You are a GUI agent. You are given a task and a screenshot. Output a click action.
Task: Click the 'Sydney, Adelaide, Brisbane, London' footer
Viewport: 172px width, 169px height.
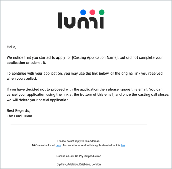[79, 164]
